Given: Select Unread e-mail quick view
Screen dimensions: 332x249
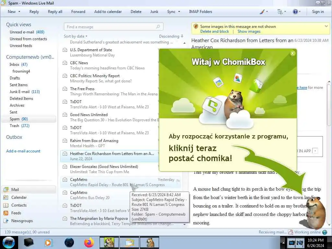Looking at the screenshot, I should tap(27, 32).
